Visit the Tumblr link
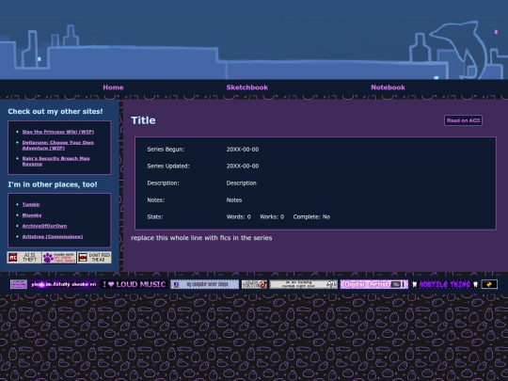Screen dimensions: 508x381 point(31,204)
